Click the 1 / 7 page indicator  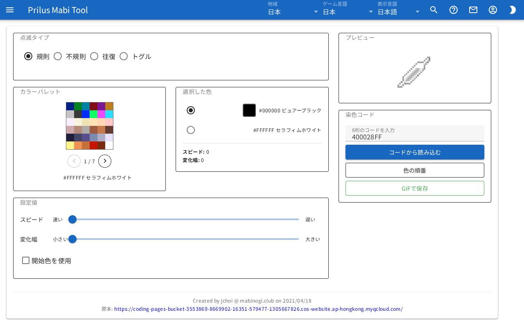click(x=89, y=162)
